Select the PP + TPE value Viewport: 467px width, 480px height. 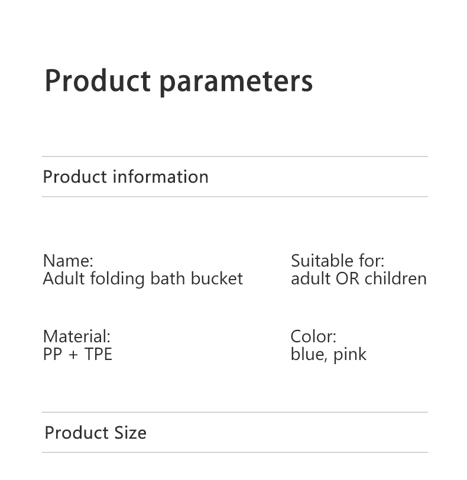(x=77, y=354)
